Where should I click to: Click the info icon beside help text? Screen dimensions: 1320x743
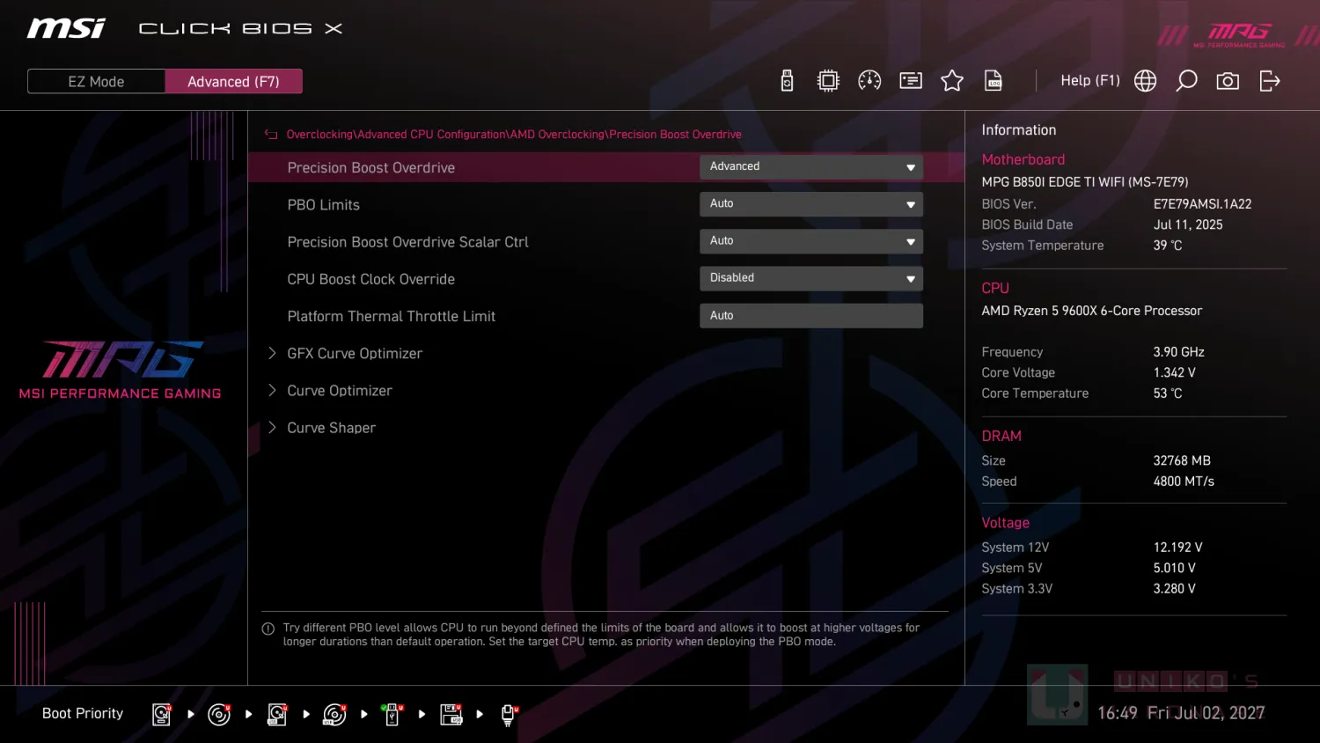[268, 629]
